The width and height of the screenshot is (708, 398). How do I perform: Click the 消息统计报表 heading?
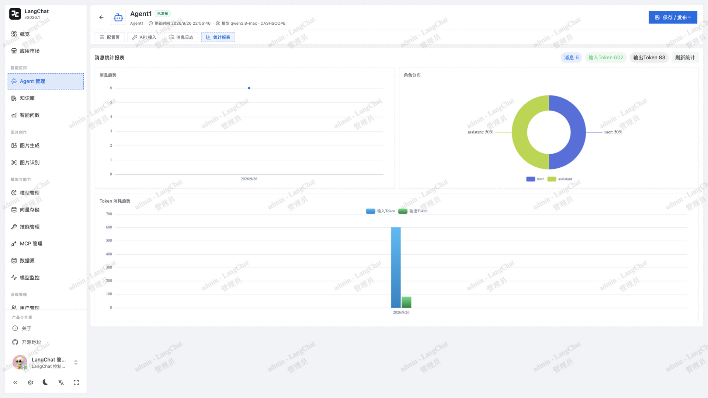point(110,57)
